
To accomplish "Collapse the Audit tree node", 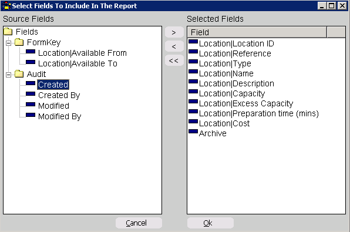I will coord(8,75).
